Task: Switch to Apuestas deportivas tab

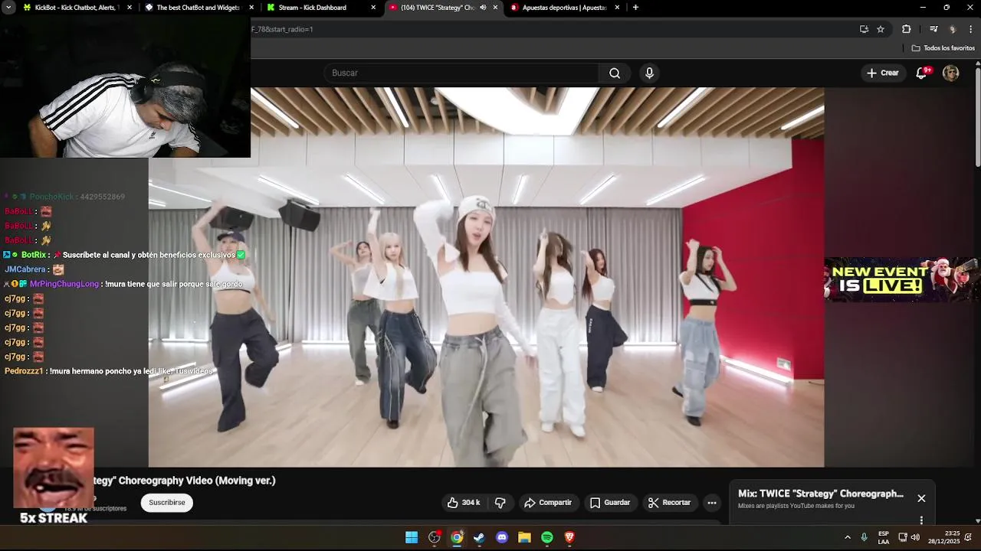Action: pyautogui.click(x=563, y=8)
